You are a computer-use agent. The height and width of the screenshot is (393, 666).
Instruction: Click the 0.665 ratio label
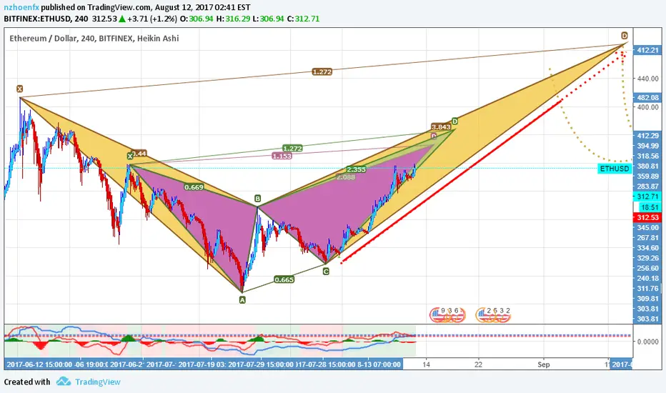284,279
